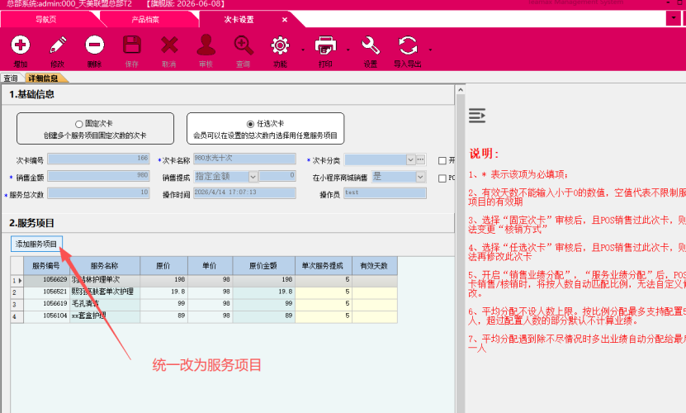Expand the arrow next to 功能
This screenshot has width=686, height=413.
303,50
